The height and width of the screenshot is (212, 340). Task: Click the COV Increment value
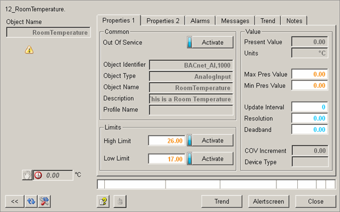pos(310,151)
